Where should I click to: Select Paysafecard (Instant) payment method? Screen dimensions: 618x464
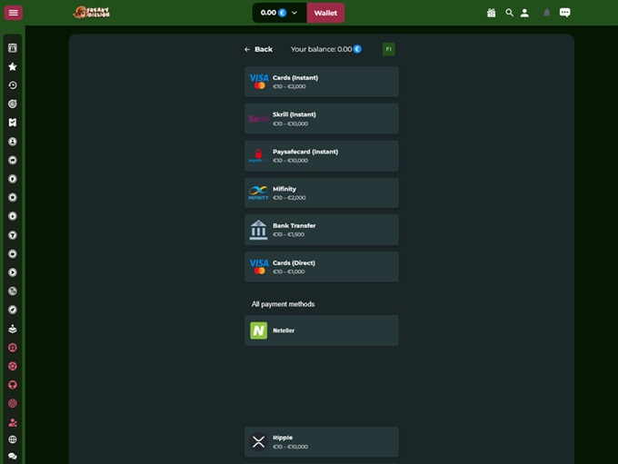point(321,155)
